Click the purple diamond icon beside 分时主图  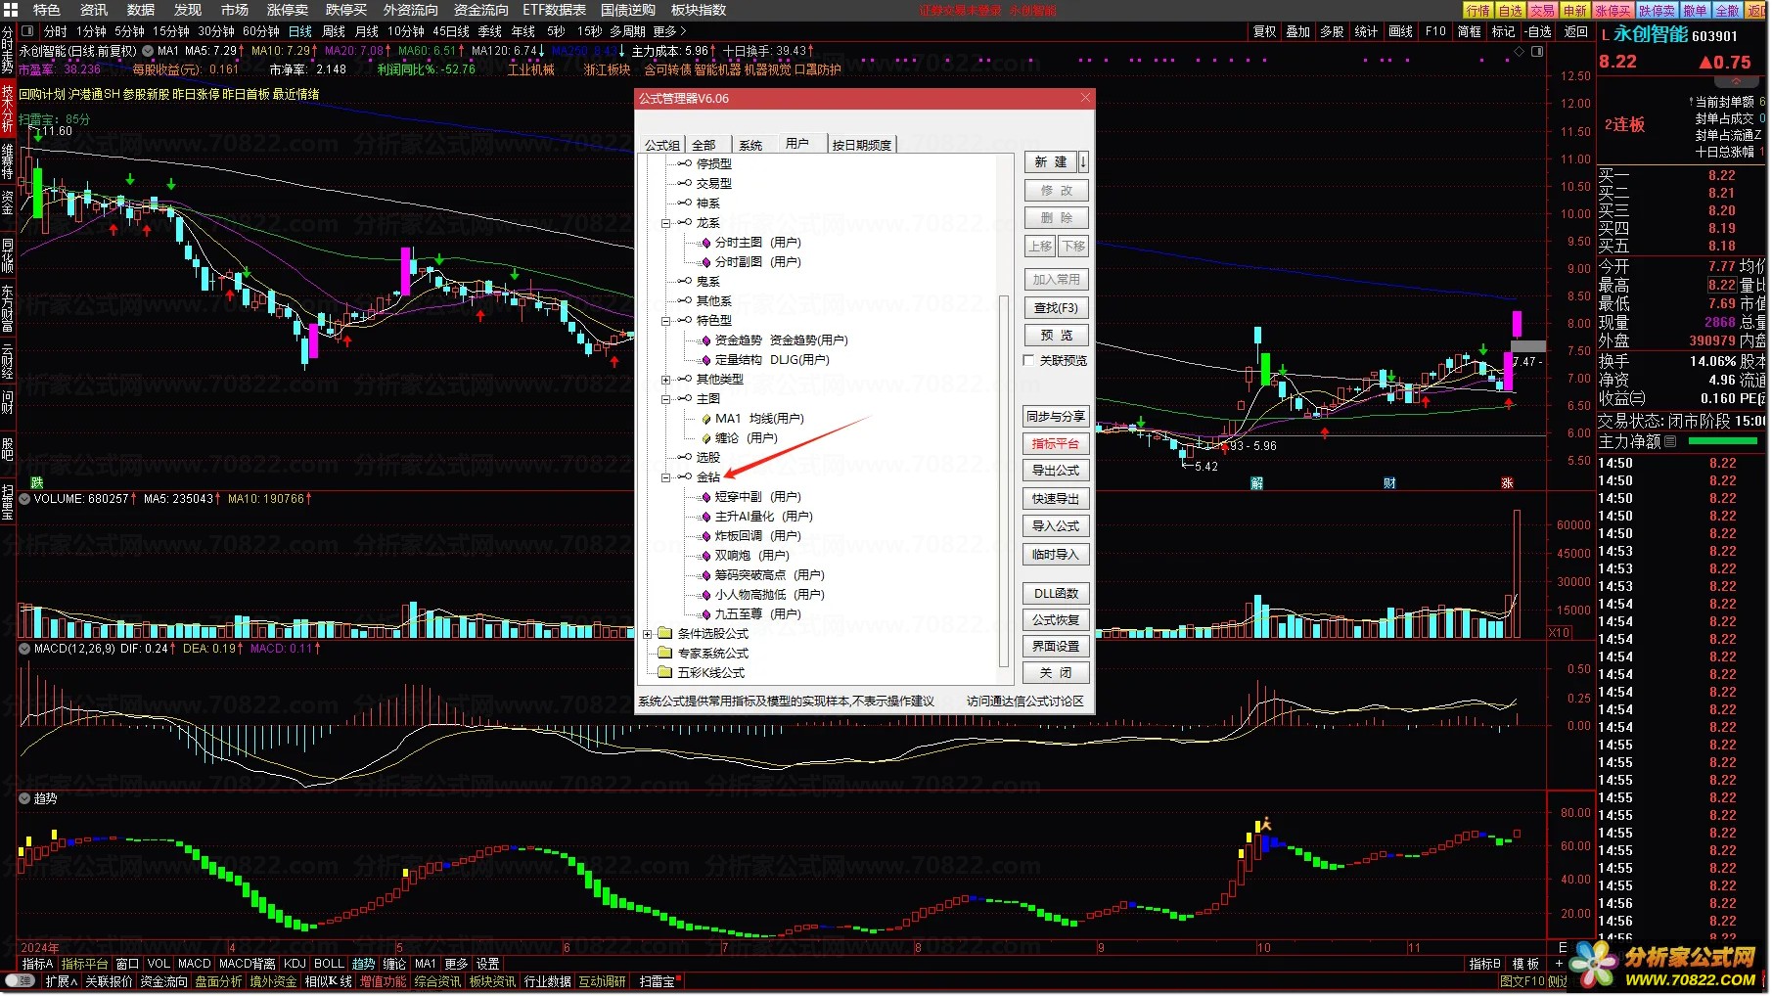[x=706, y=243]
